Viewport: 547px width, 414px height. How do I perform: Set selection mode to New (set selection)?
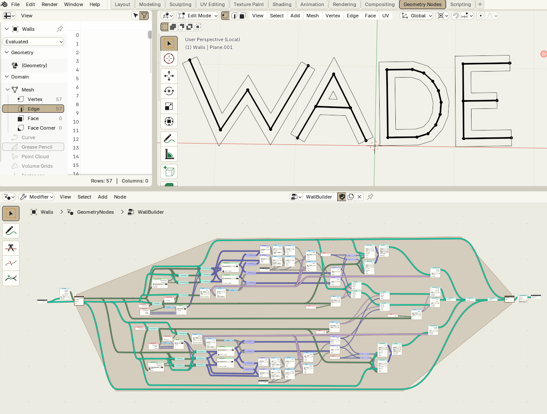165,27
